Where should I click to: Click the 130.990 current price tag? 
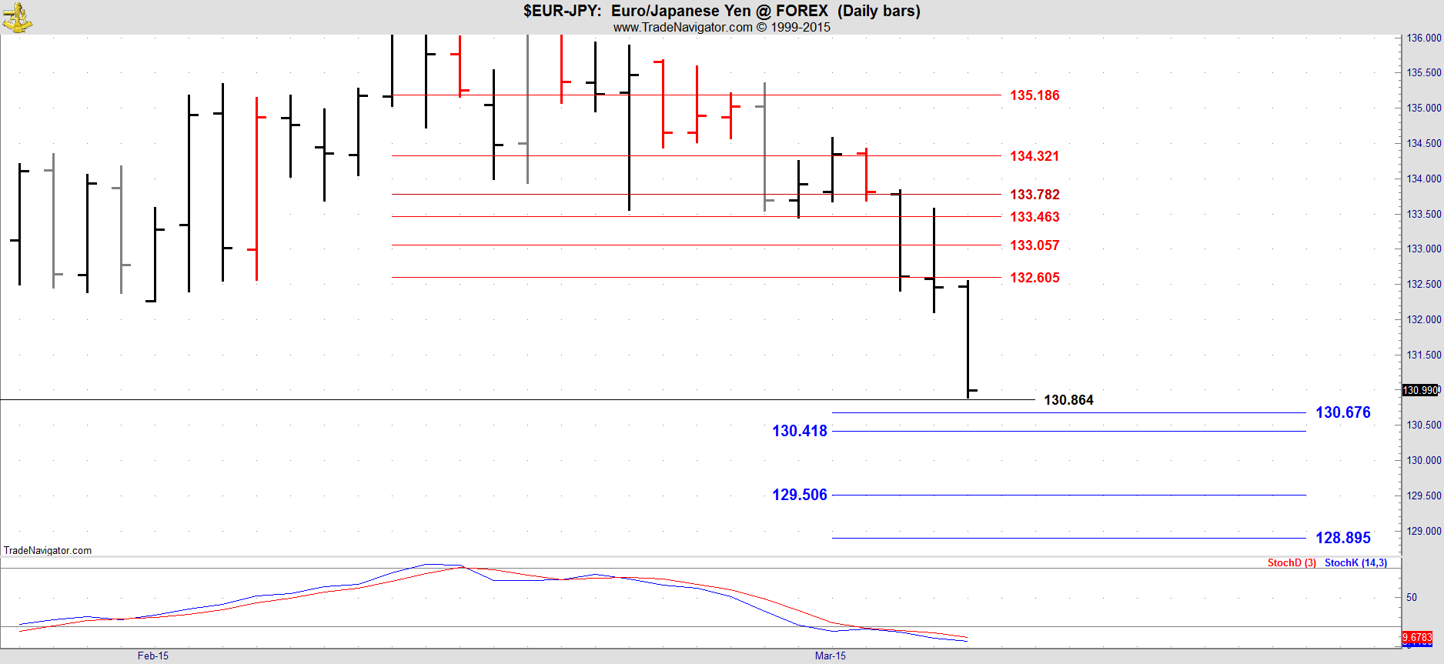[x=1420, y=390]
